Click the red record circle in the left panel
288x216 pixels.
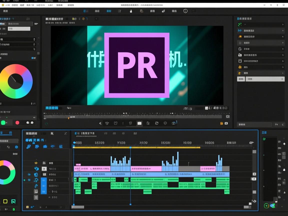click(17, 122)
